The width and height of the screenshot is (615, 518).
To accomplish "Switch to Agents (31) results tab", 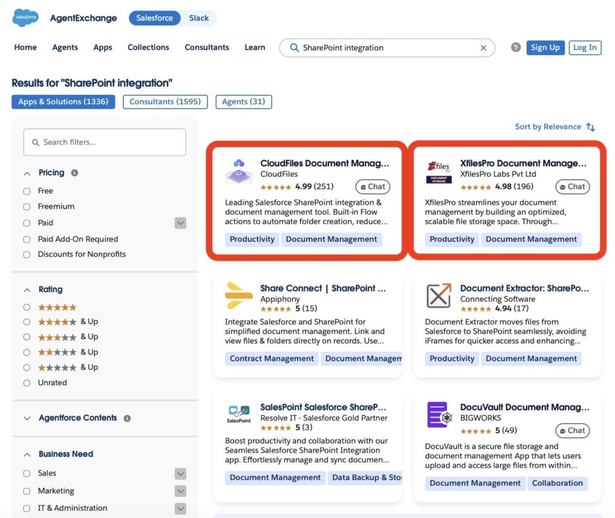I will tap(244, 102).
